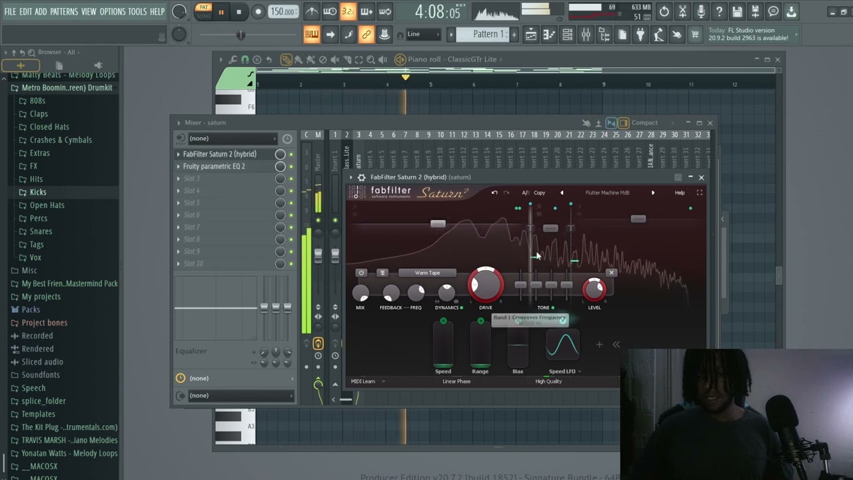This screenshot has width=853, height=480.
Task: Expand Fruity parametric EQ 2 slot arrow
Action: click(178, 166)
